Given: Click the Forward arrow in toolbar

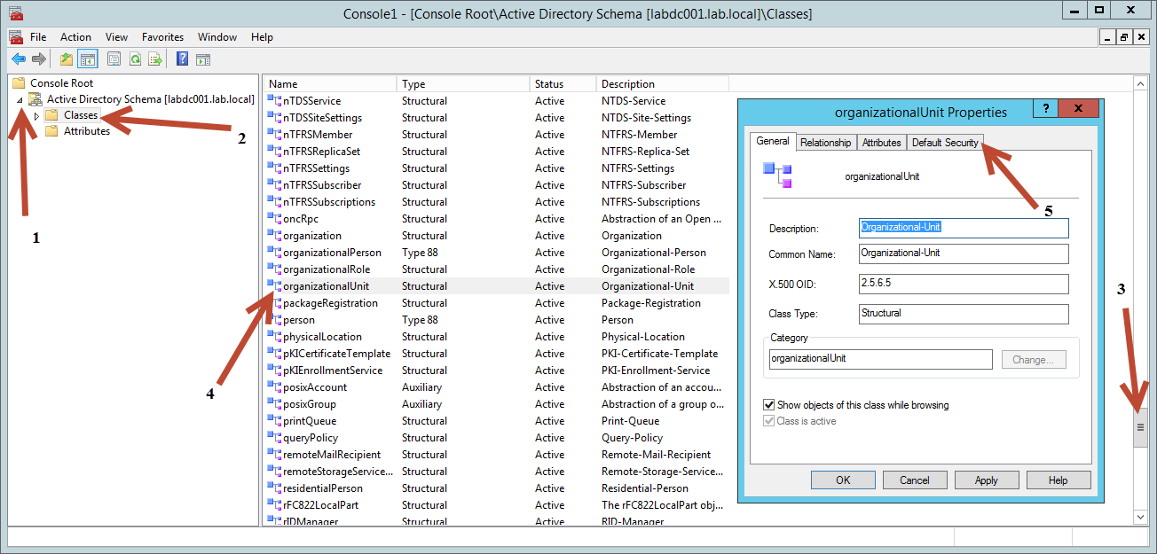Looking at the screenshot, I should tap(39, 59).
